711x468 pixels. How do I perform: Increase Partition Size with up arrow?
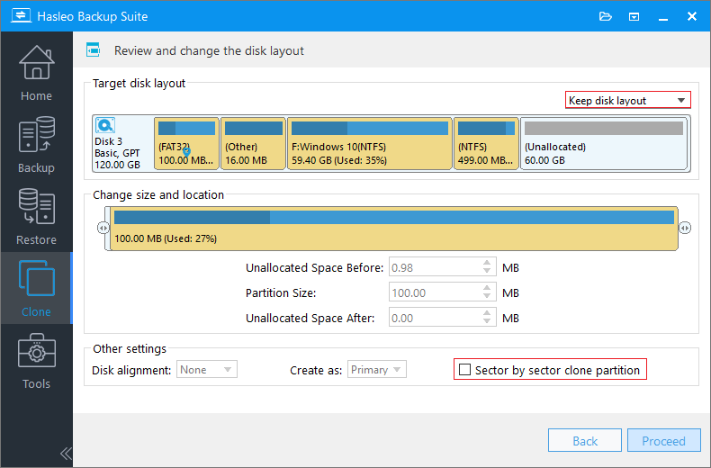pos(487,287)
